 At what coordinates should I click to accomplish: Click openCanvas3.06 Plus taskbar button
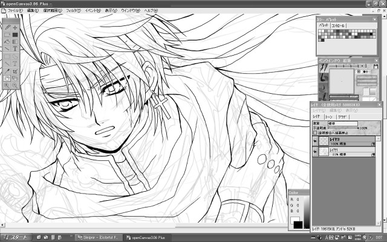pos(147,238)
